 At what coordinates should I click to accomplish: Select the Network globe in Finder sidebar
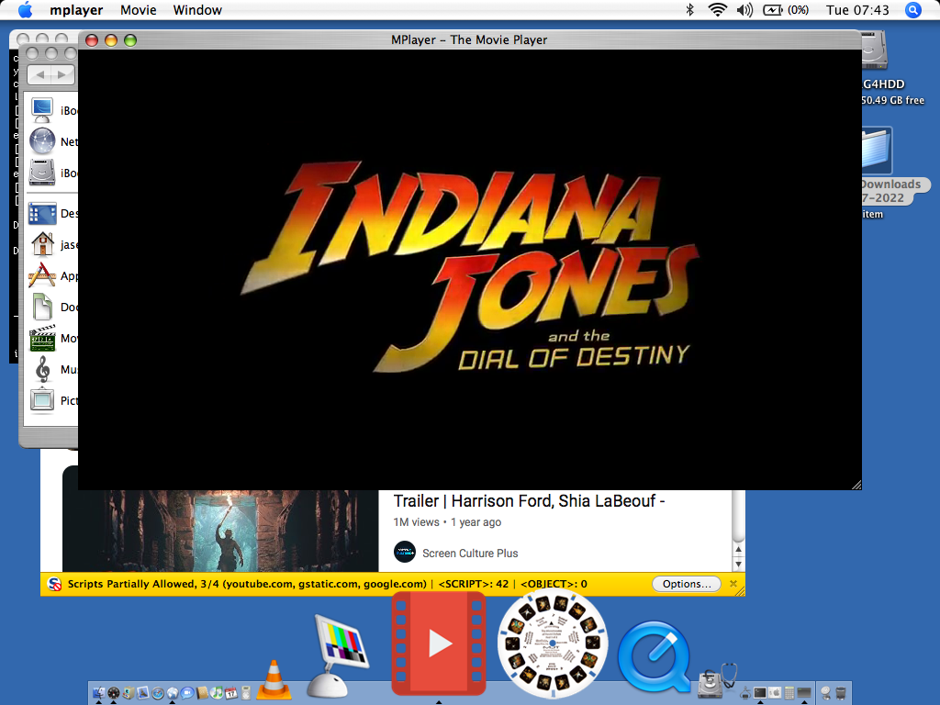pyautogui.click(x=42, y=141)
